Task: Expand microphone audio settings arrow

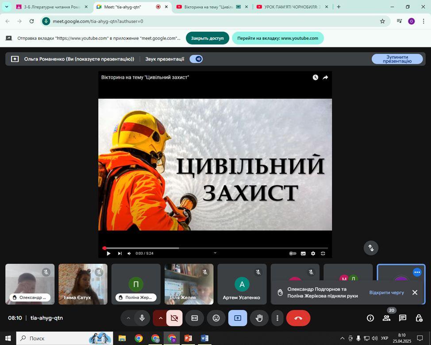Action: pyautogui.click(x=128, y=318)
